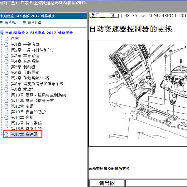
Task: Select the root node 当前:凯迪拉克-SLS赛威-2012-维修手册
Action: coord(39,33)
